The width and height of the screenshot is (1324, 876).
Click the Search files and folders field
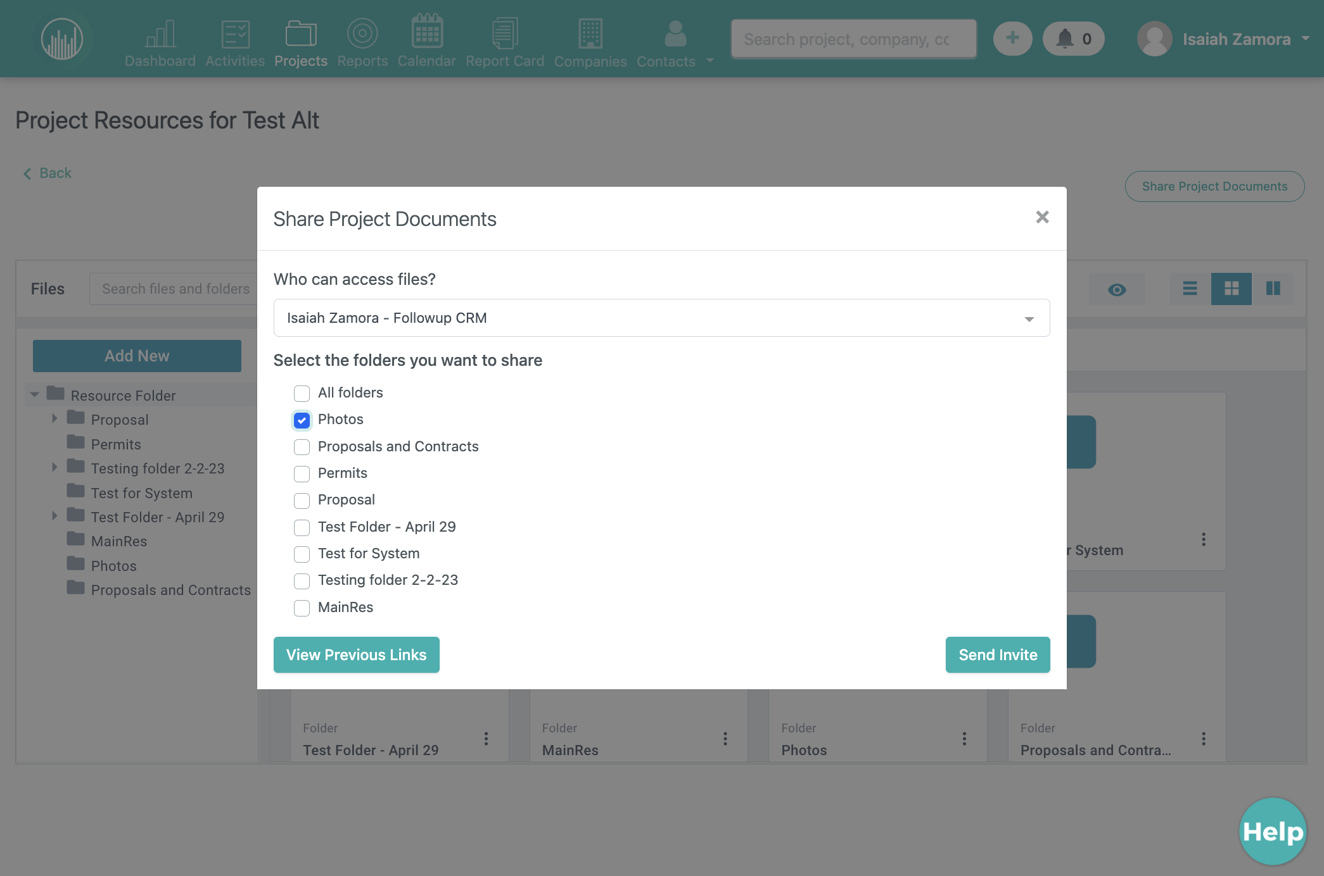(x=174, y=289)
